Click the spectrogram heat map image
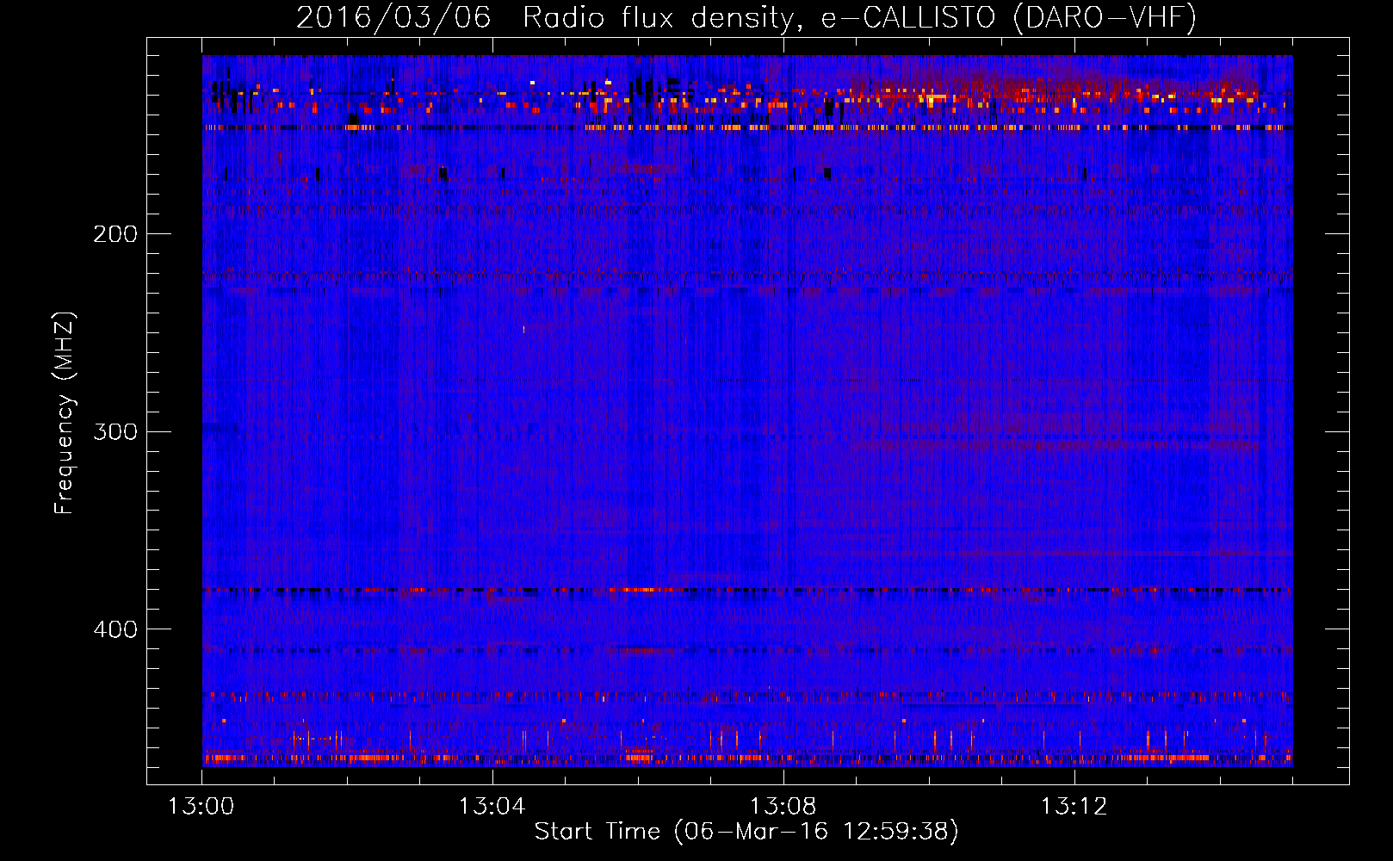 coord(747,411)
